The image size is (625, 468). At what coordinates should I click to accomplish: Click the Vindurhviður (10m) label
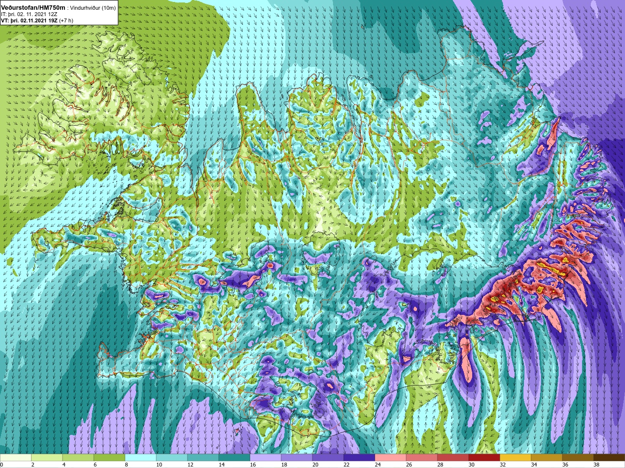tap(93, 7)
